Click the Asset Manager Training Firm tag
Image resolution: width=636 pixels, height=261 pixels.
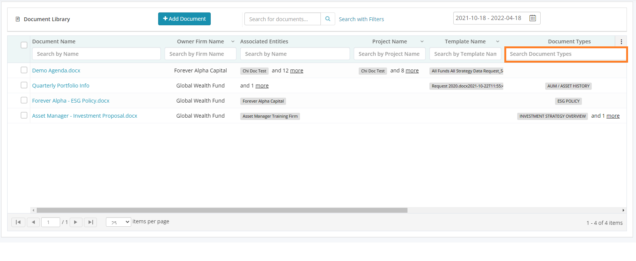(x=270, y=116)
